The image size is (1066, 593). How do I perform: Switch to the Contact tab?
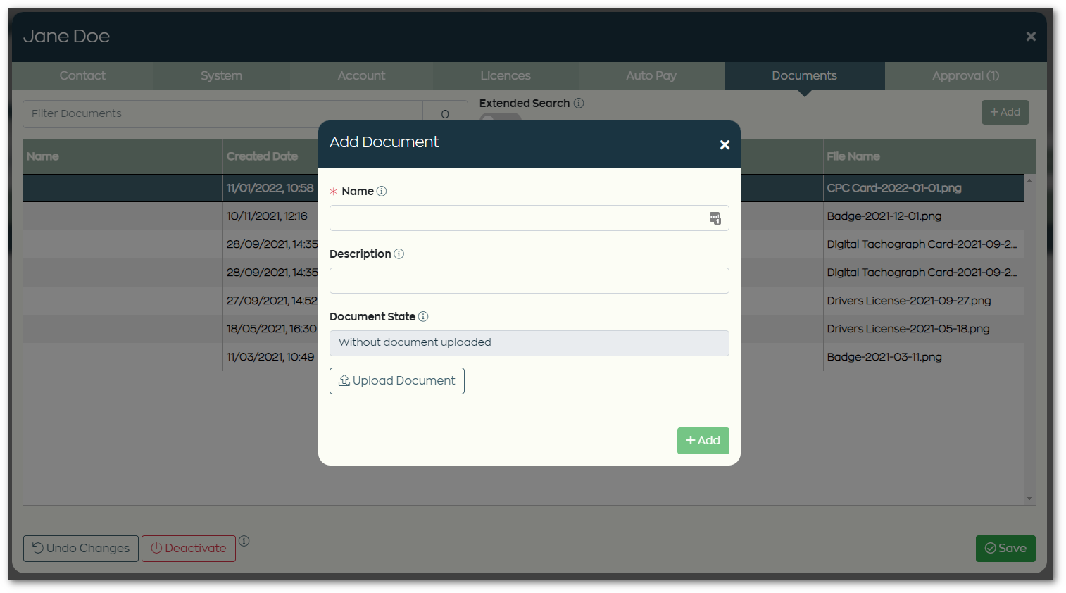[82, 75]
